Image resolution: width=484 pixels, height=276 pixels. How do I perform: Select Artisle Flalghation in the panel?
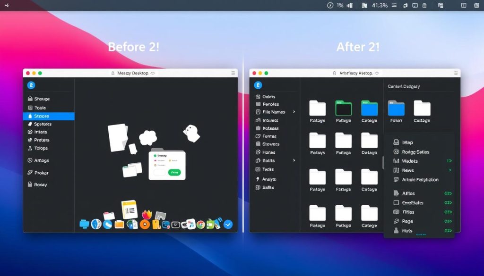(416, 180)
